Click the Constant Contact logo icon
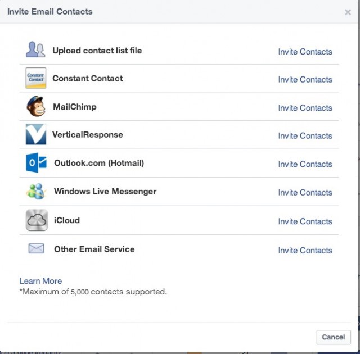 [36, 78]
